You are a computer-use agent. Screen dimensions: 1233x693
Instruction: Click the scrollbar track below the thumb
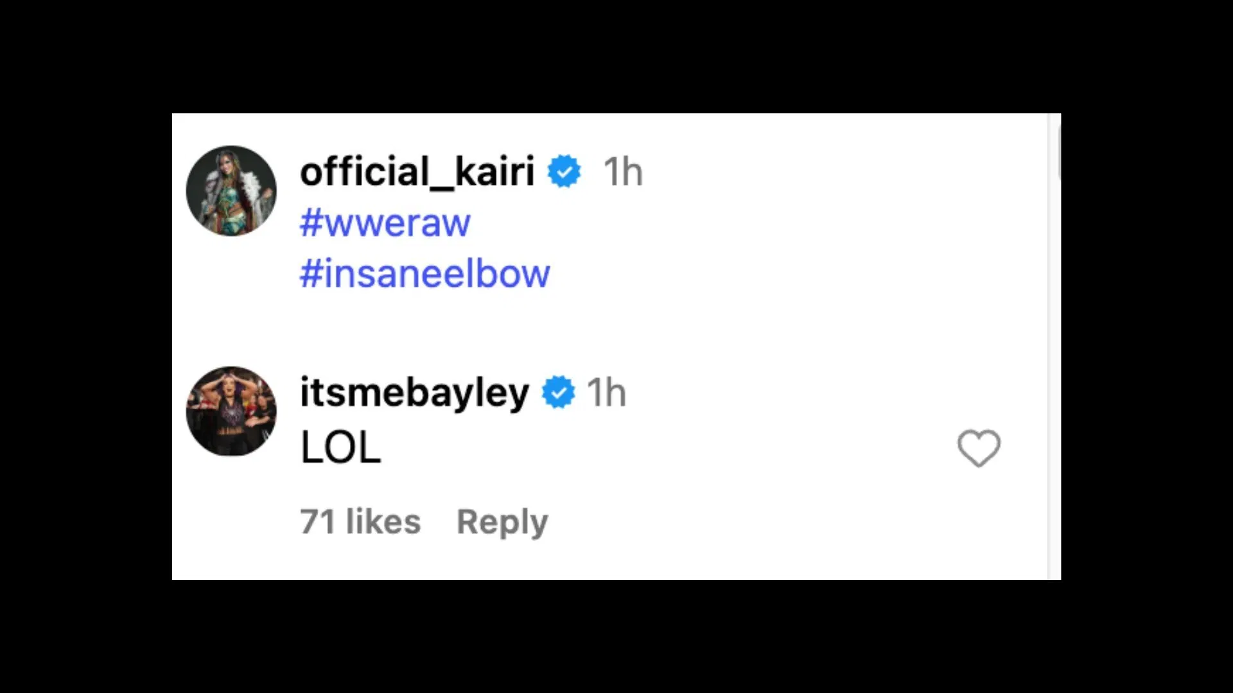click(x=1054, y=385)
